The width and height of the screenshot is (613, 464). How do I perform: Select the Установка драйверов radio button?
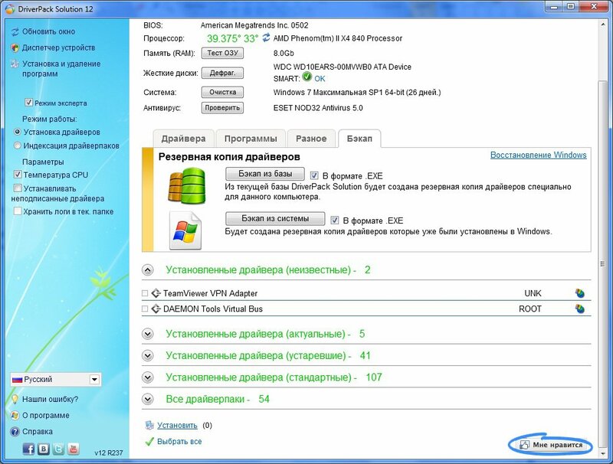pos(17,132)
